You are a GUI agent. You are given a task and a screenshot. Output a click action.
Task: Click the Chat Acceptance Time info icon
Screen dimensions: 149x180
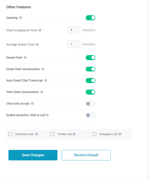tap(40, 30)
